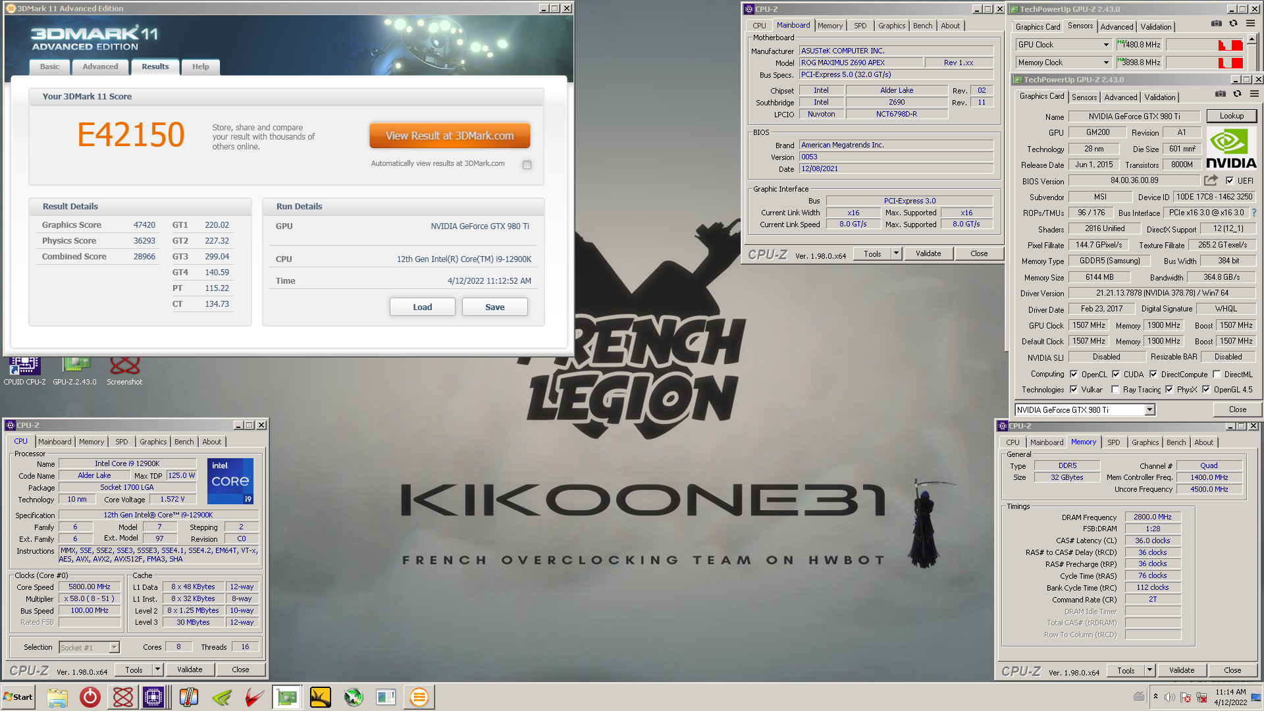1264x711 pixels.
Task: Switch to CPU-Z via purple chip taskbar icon
Action: tap(153, 697)
